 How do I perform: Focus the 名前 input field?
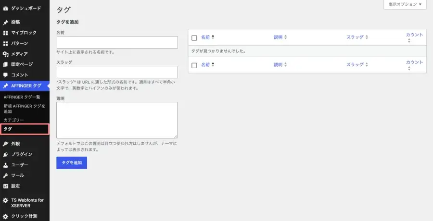click(117, 42)
